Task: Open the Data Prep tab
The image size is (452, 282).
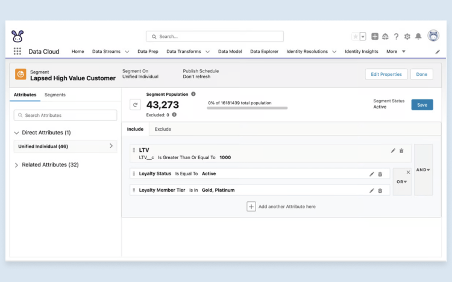Action: [x=148, y=51]
